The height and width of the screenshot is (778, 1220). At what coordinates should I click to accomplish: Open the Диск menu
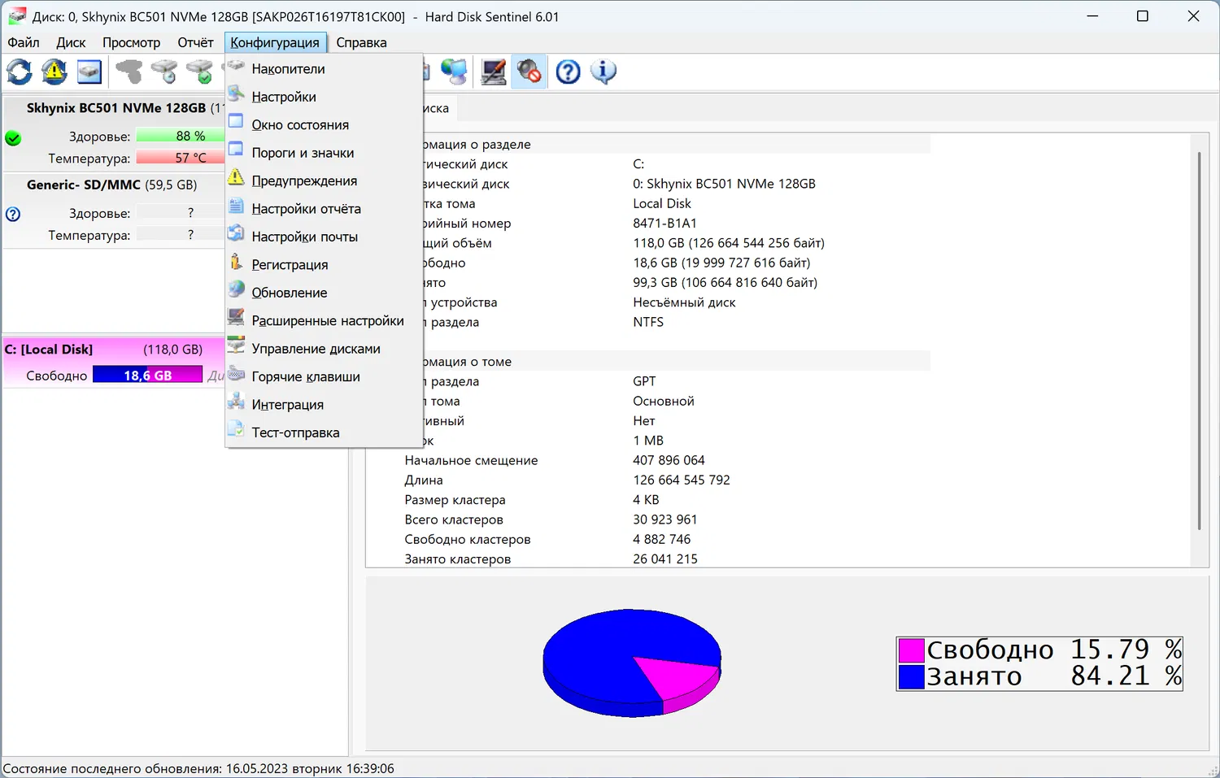click(x=71, y=42)
